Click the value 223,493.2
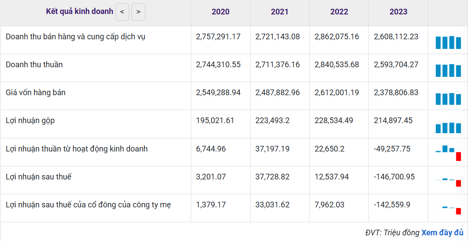This screenshot has width=468, height=241. click(272, 120)
